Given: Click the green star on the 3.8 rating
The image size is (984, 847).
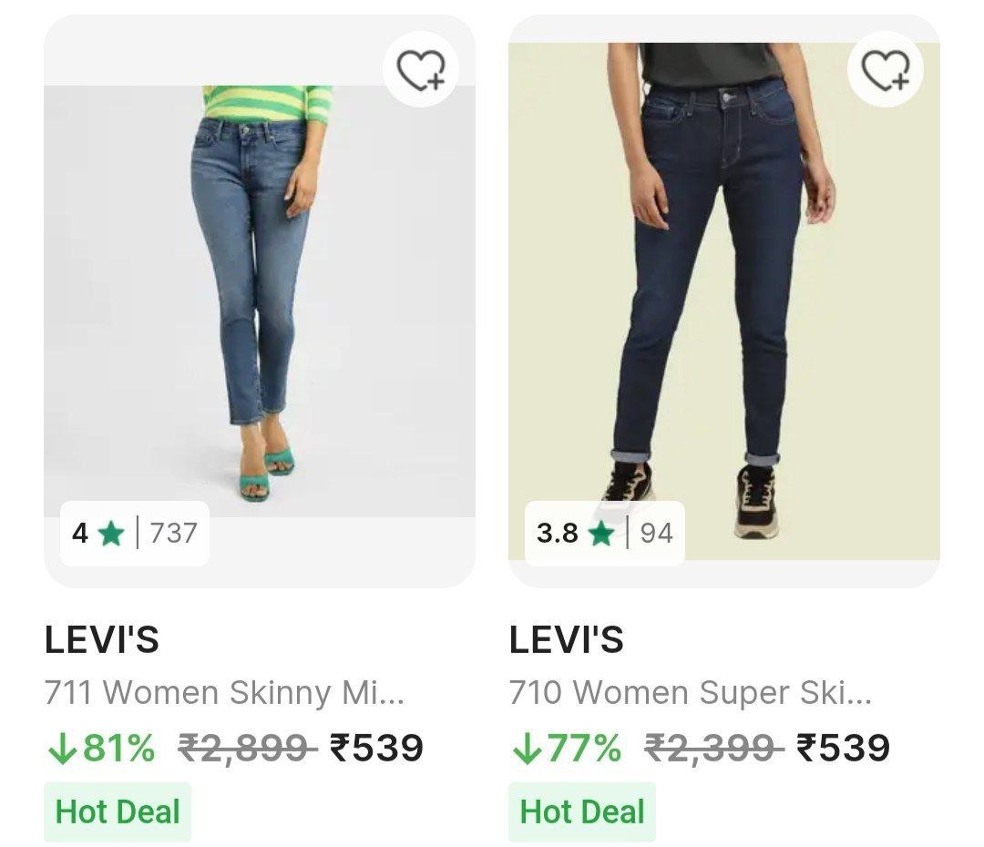Looking at the screenshot, I should (601, 533).
